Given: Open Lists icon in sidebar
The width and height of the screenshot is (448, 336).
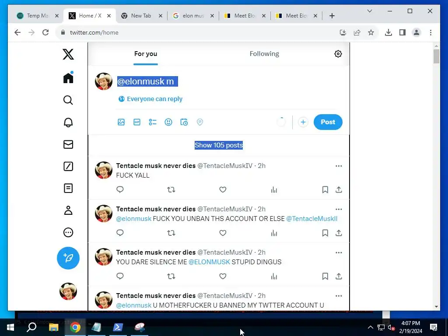Looking at the screenshot, I should tap(68, 188).
